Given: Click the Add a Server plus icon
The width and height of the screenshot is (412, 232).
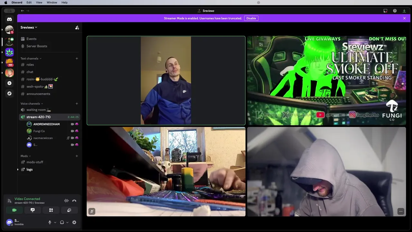Looking at the screenshot, I should pos(9,83).
